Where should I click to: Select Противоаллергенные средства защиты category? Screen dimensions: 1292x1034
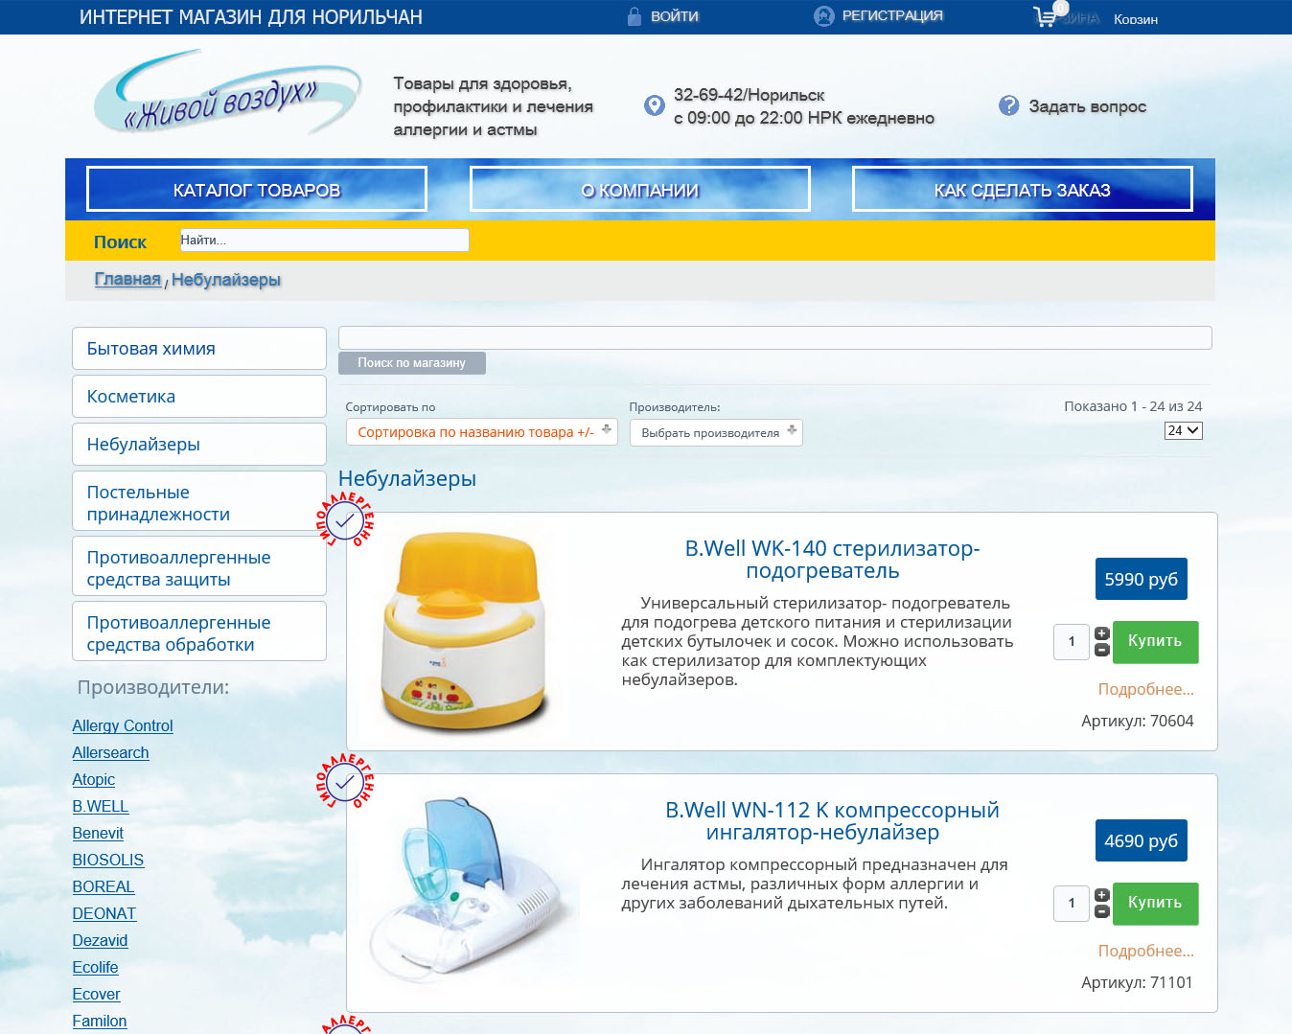point(199,566)
